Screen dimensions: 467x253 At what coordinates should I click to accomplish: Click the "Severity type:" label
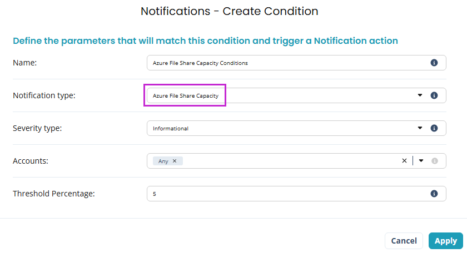[37, 128]
